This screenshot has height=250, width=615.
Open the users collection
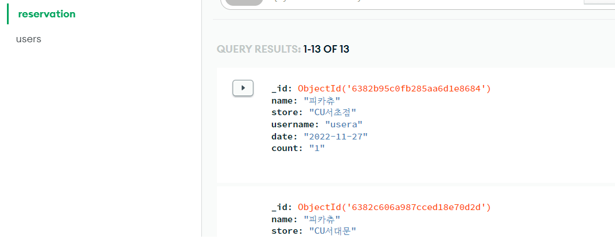point(28,39)
